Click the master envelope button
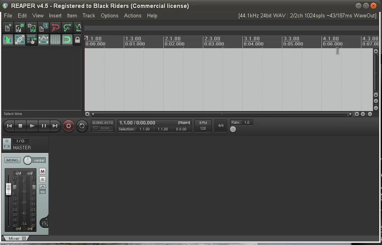This screenshot has height=245, width=382. click(42, 187)
